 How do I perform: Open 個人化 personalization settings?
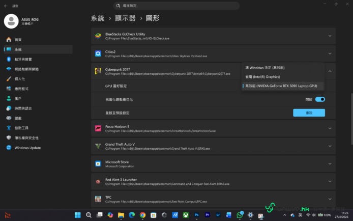[x=38, y=79]
